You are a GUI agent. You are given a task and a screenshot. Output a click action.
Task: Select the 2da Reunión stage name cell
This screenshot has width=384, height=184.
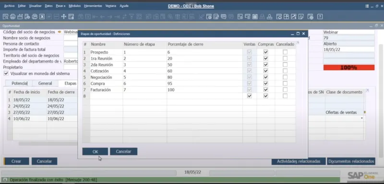point(106,65)
